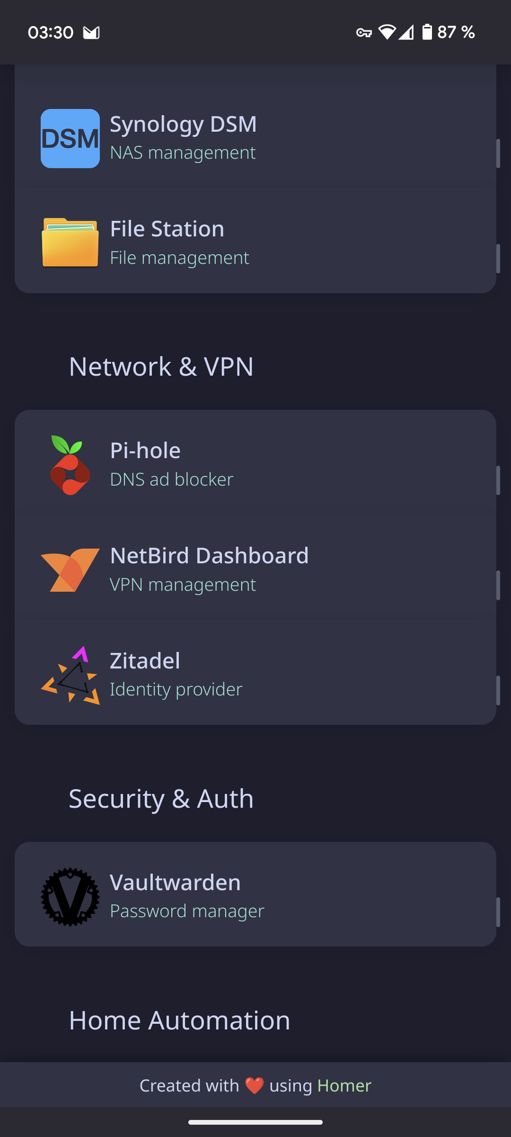Click the Vaultwarden gear-V icon
Screen dimensions: 511x1137
point(70,897)
